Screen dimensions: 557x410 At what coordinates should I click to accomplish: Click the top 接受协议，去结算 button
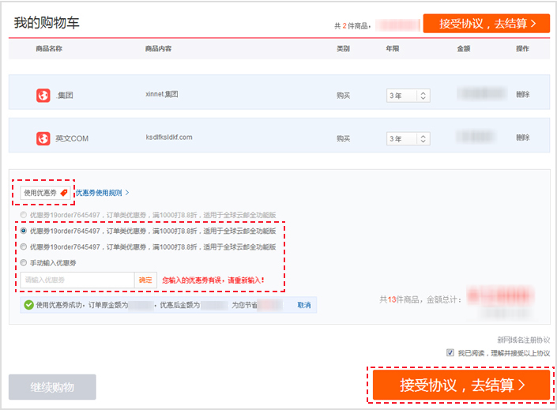coord(486,23)
